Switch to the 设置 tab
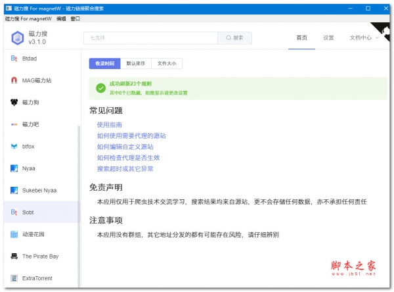The image size is (394, 292). point(328,38)
